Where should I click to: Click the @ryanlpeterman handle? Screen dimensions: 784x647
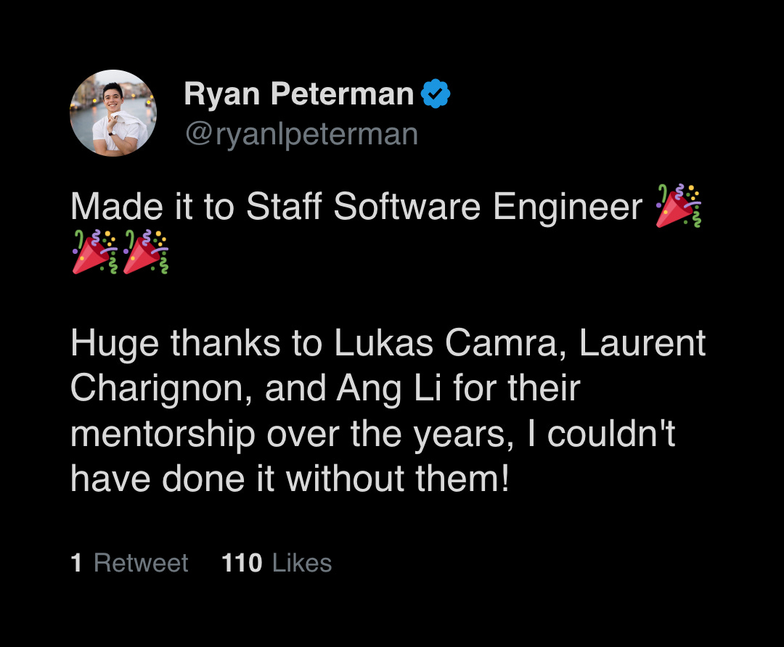(301, 133)
